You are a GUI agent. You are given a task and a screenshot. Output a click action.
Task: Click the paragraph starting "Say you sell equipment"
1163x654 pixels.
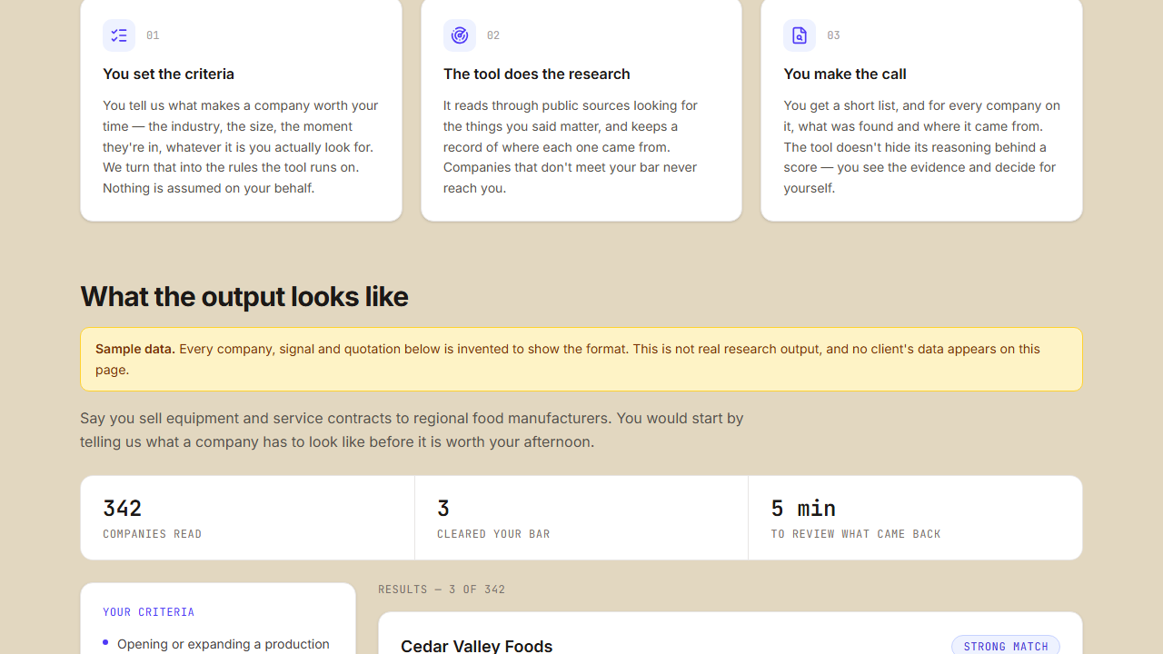click(x=412, y=431)
